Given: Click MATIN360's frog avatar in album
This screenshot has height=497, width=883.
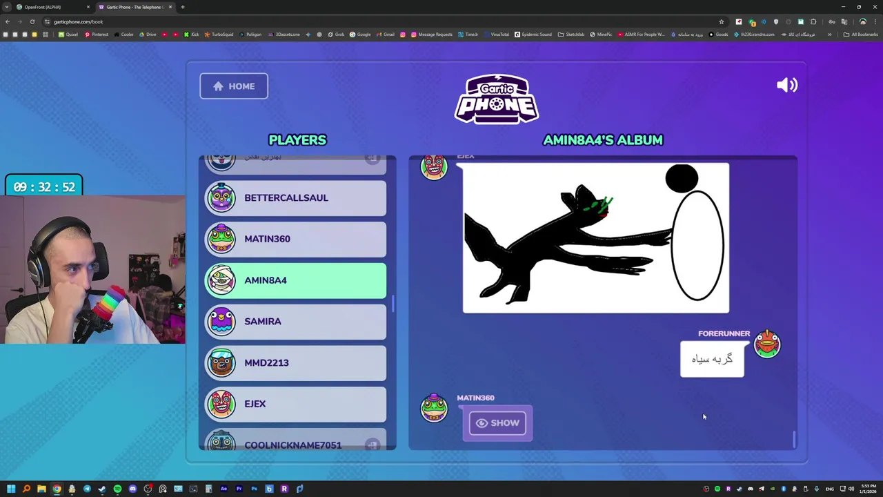Looking at the screenshot, I should [434, 408].
